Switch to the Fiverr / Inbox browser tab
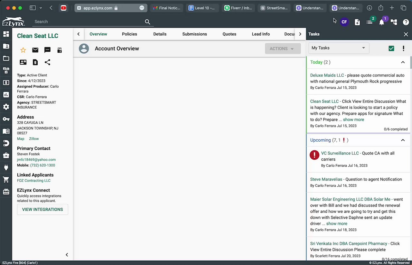Viewport: 412px width, 265px height. click(238, 8)
